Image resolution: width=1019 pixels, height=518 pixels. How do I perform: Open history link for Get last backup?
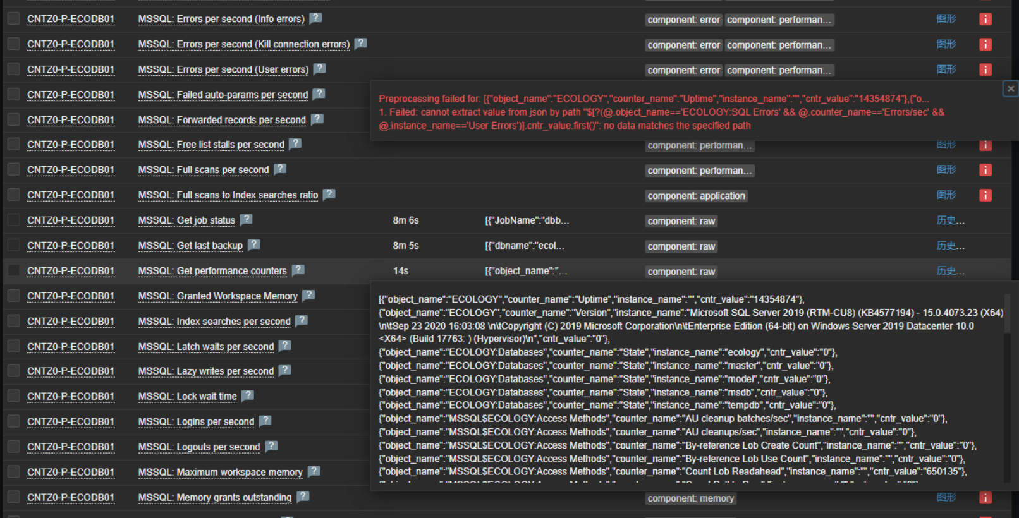(950, 246)
